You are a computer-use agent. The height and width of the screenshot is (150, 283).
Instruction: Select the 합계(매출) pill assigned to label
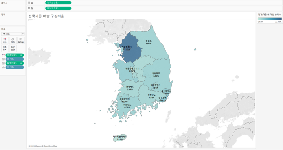tap(15, 63)
